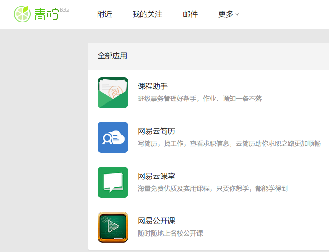Click the green lime logo icon
The width and height of the screenshot is (329, 252).
[22, 14]
